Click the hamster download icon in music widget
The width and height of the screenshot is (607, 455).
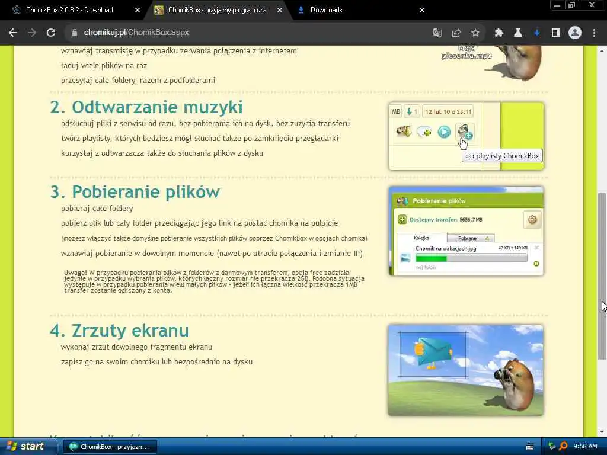pyautogui.click(x=404, y=132)
